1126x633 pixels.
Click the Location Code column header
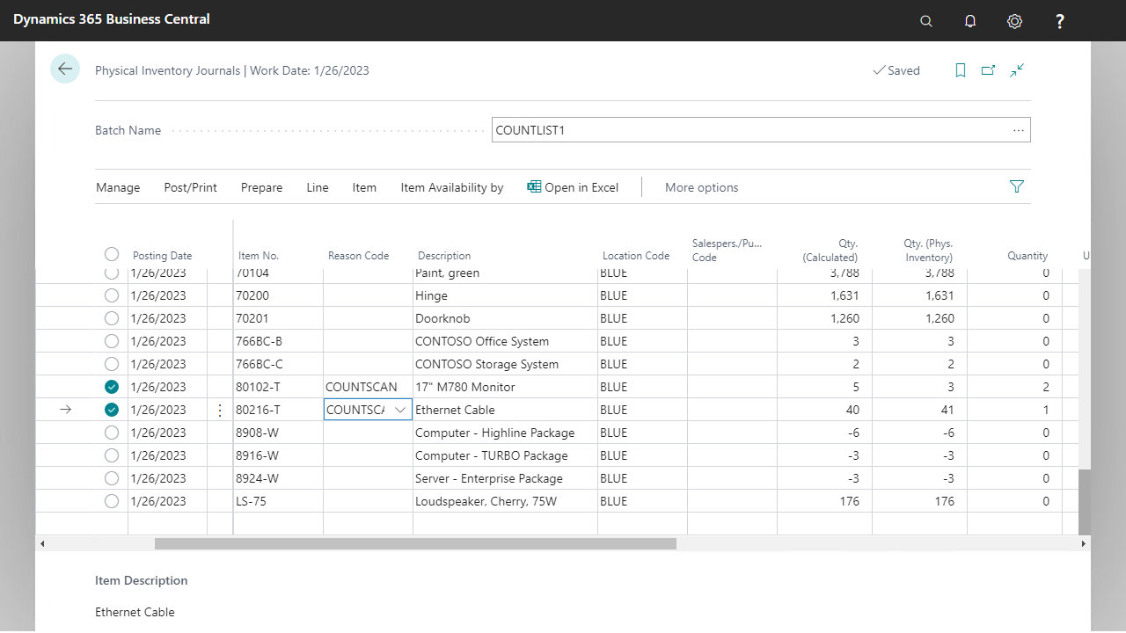pos(636,256)
